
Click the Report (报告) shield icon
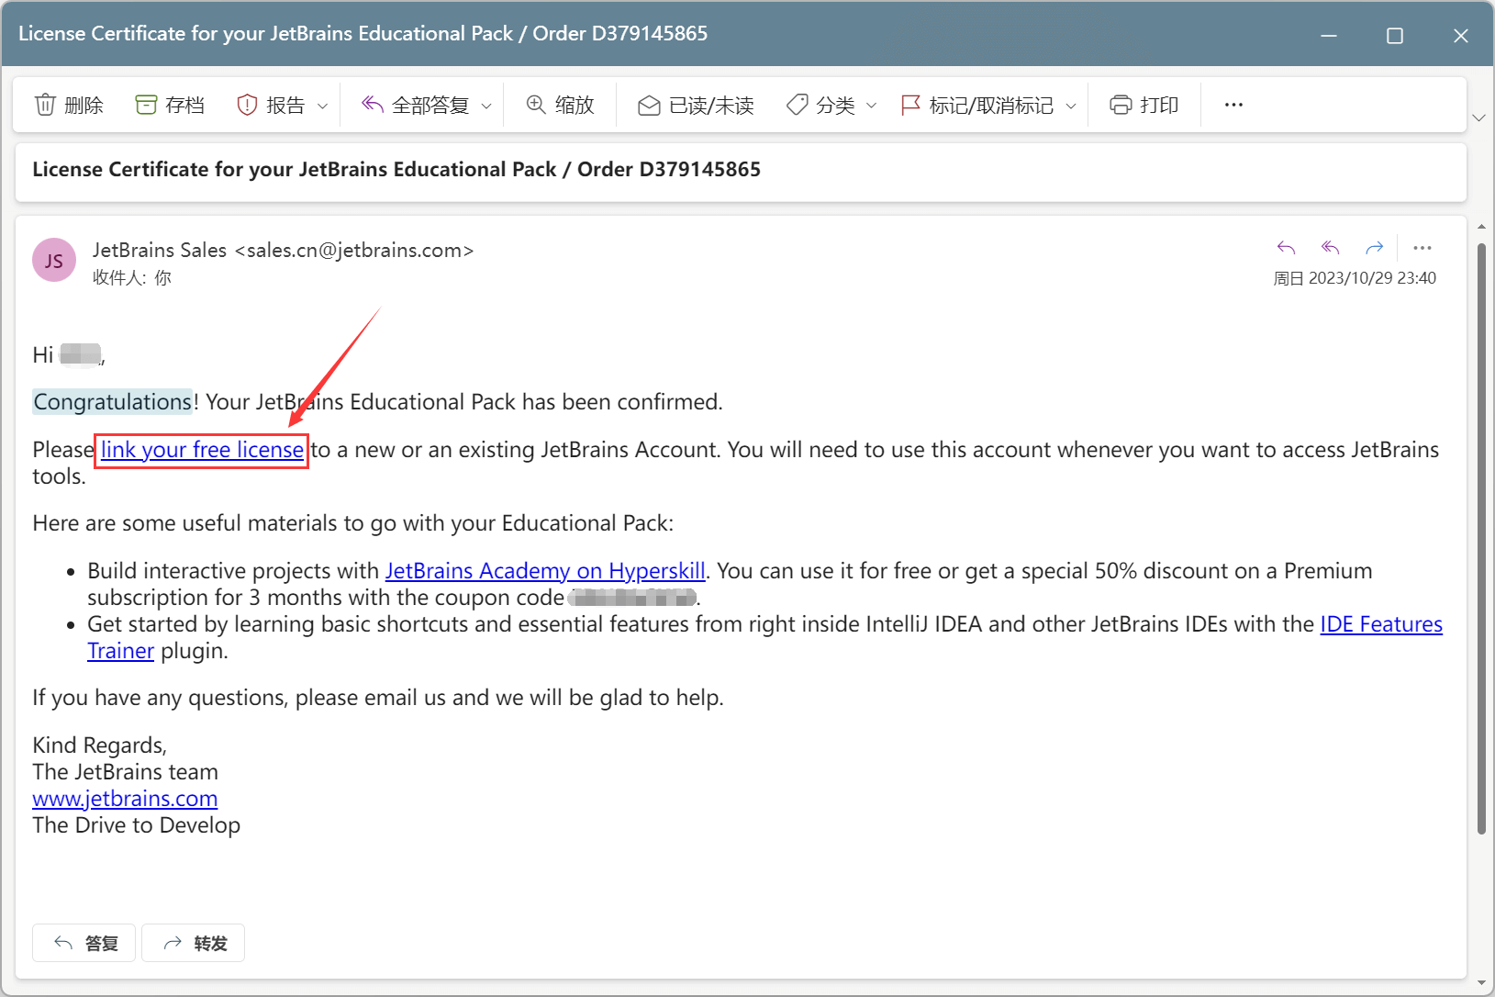[246, 105]
